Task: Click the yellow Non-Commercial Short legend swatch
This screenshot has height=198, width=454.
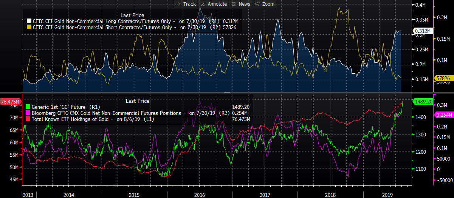Action: click(x=29, y=27)
